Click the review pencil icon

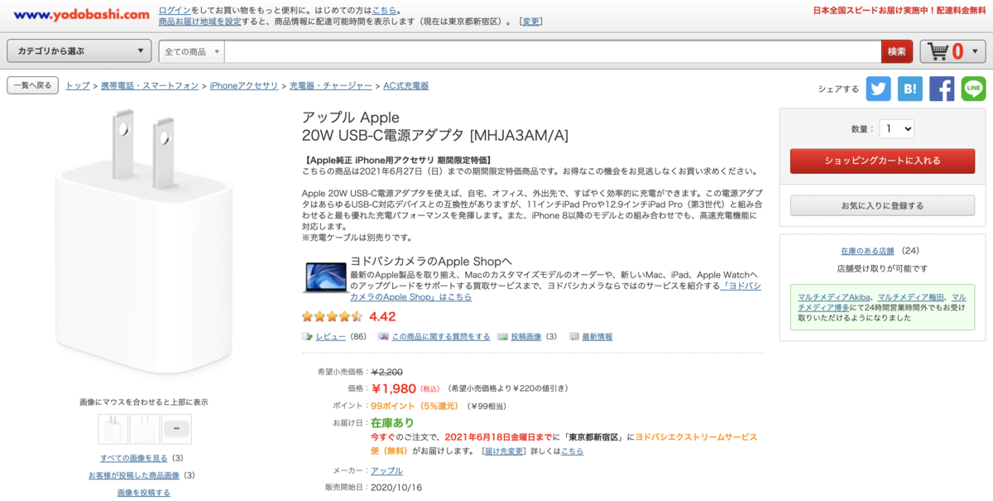point(308,337)
